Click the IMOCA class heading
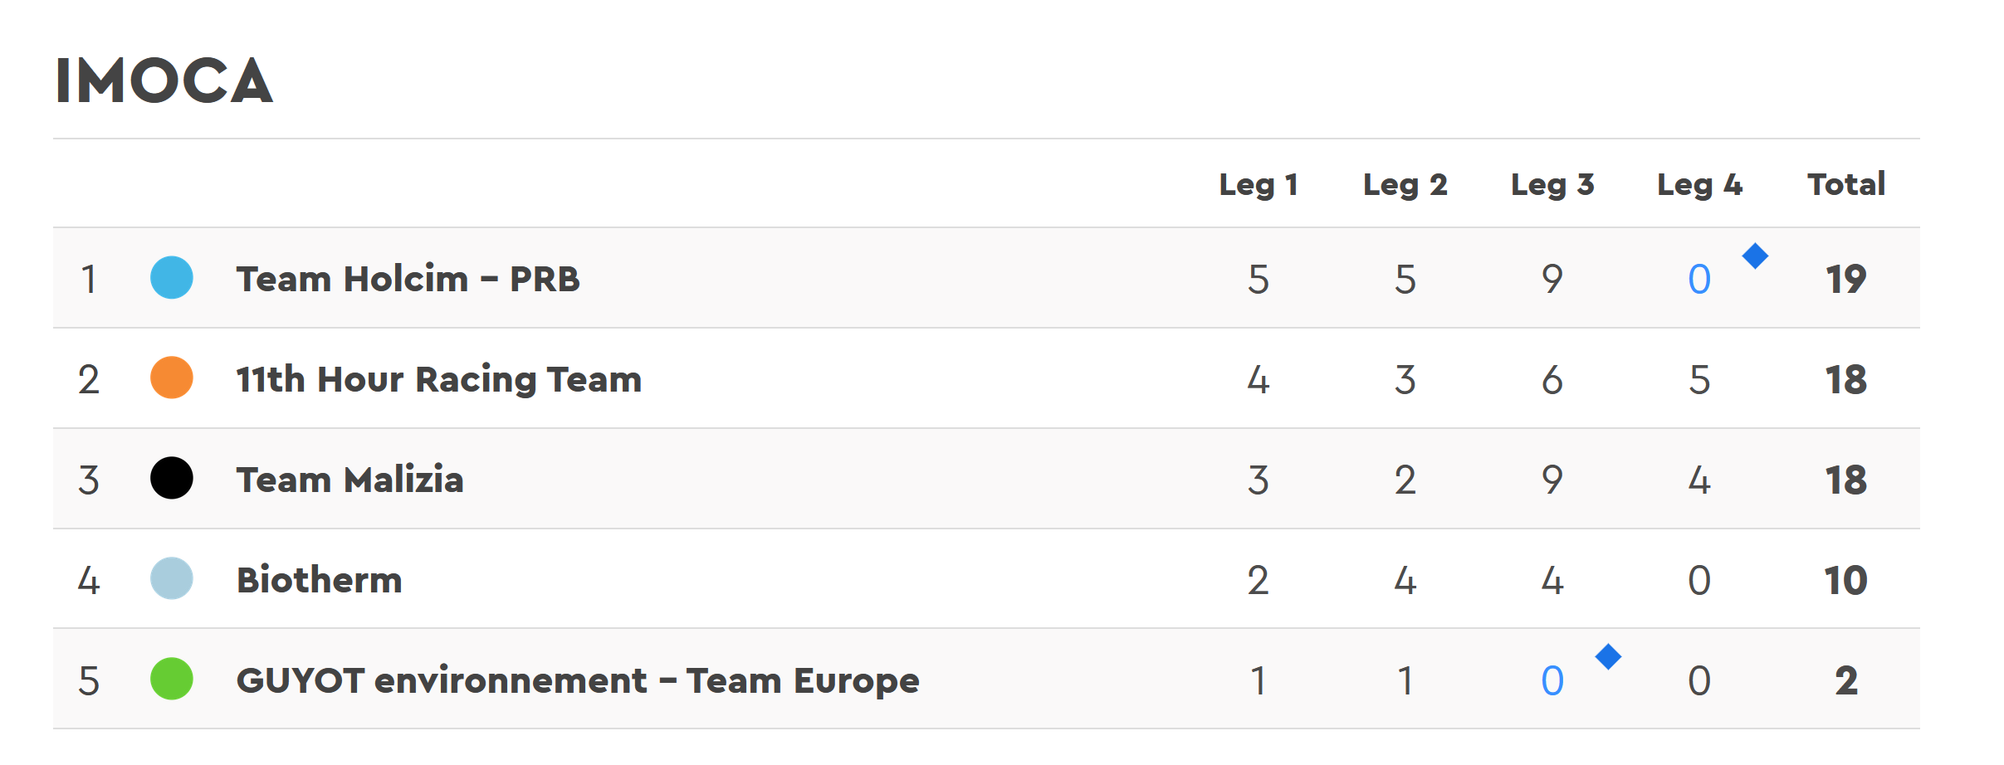Image resolution: width=2004 pixels, height=765 pixels. pyautogui.click(x=164, y=81)
